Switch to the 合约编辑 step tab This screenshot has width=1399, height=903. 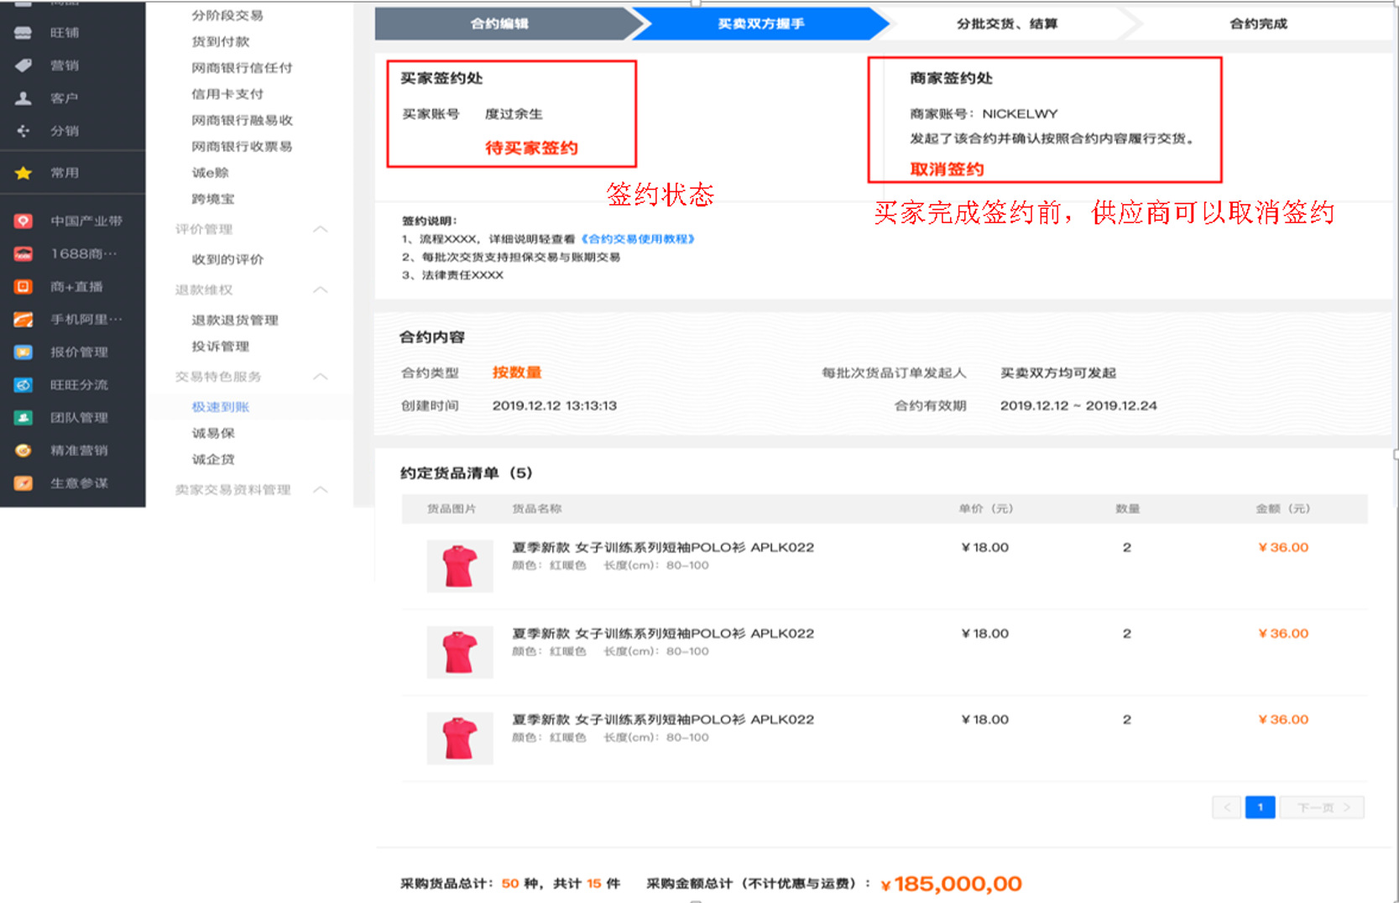pyautogui.click(x=500, y=23)
